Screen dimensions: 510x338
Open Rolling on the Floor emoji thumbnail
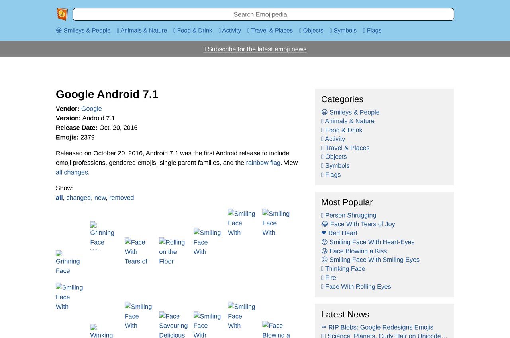point(173,252)
